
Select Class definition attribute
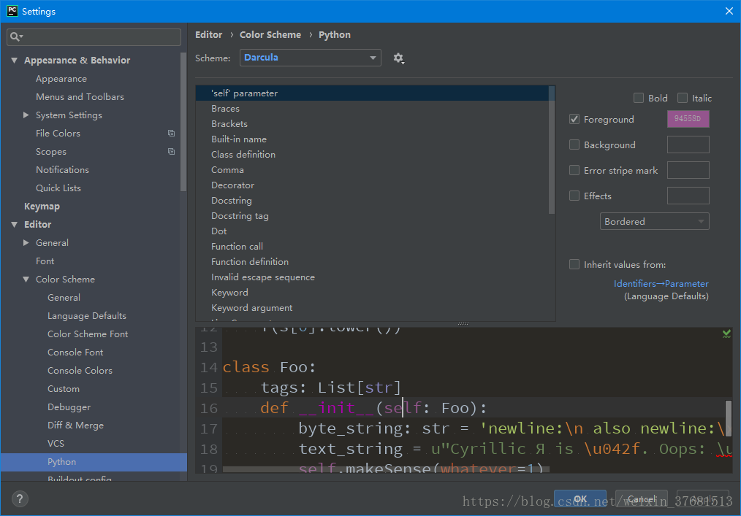(372, 155)
